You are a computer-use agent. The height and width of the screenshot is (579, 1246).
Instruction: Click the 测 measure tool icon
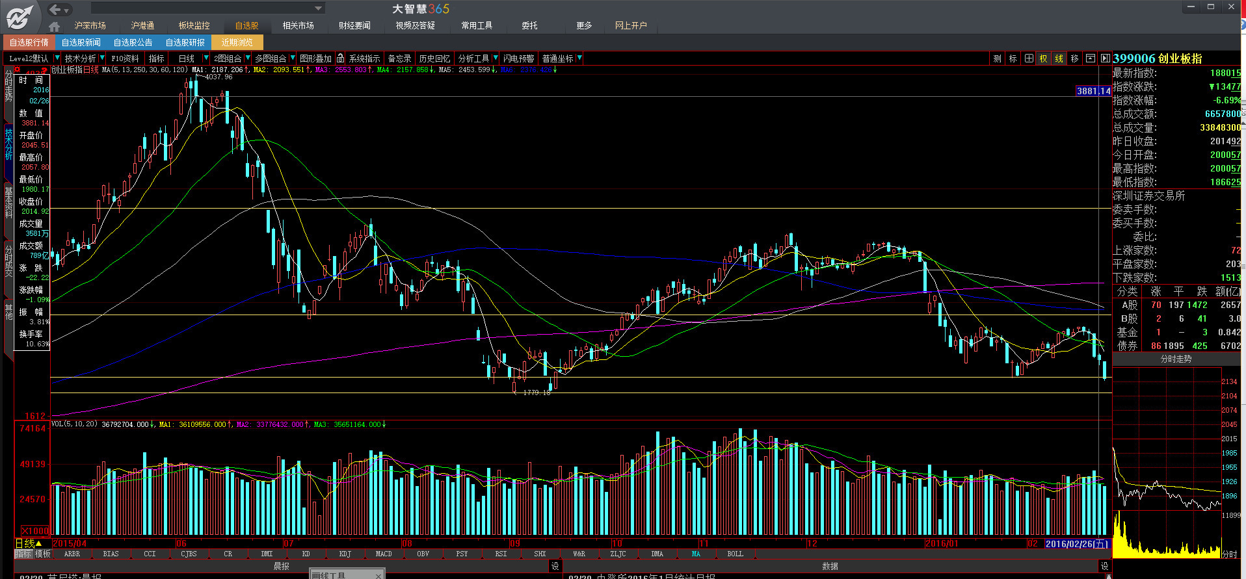coord(997,58)
